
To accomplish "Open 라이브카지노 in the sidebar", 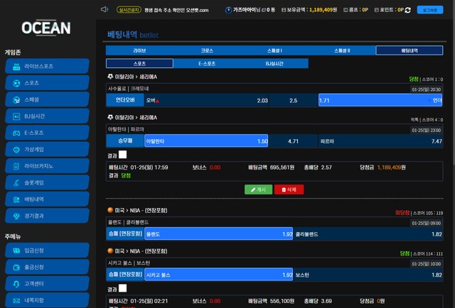I will pyautogui.click(x=47, y=166).
